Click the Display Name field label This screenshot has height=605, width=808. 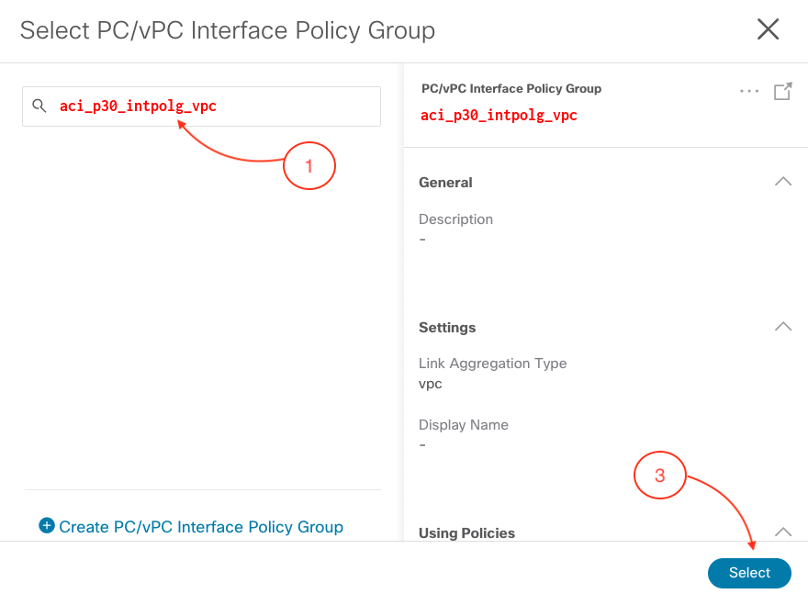(x=464, y=425)
